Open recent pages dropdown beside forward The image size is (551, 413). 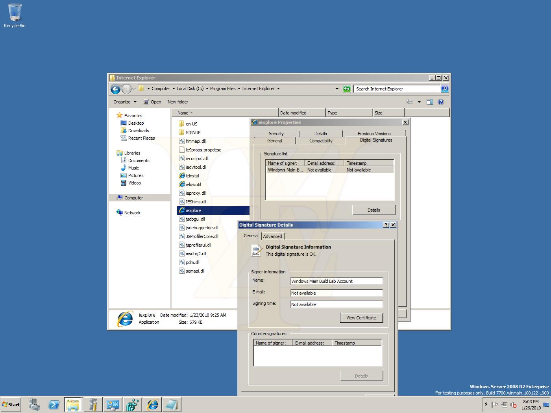coord(134,89)
